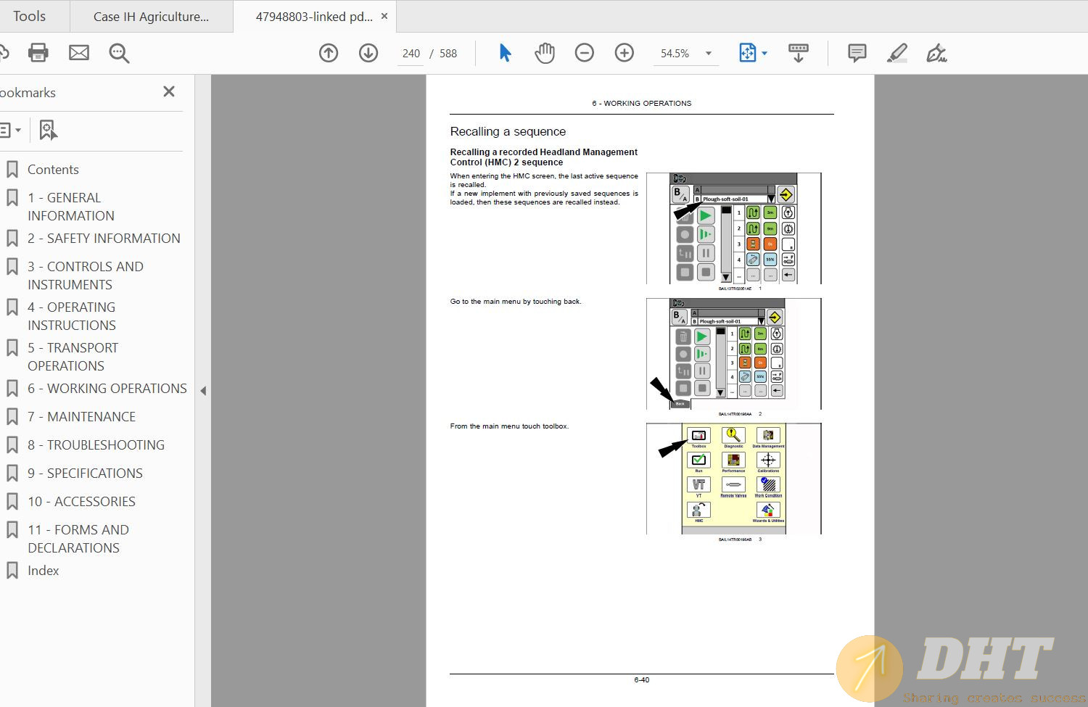
Task: Activate the Hand pan tool
Action: [x=544, y=53]
